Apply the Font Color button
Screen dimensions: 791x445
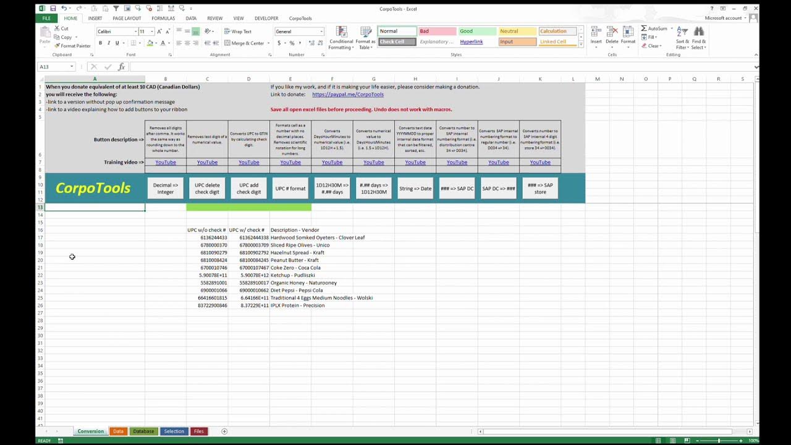coord(163,43)
